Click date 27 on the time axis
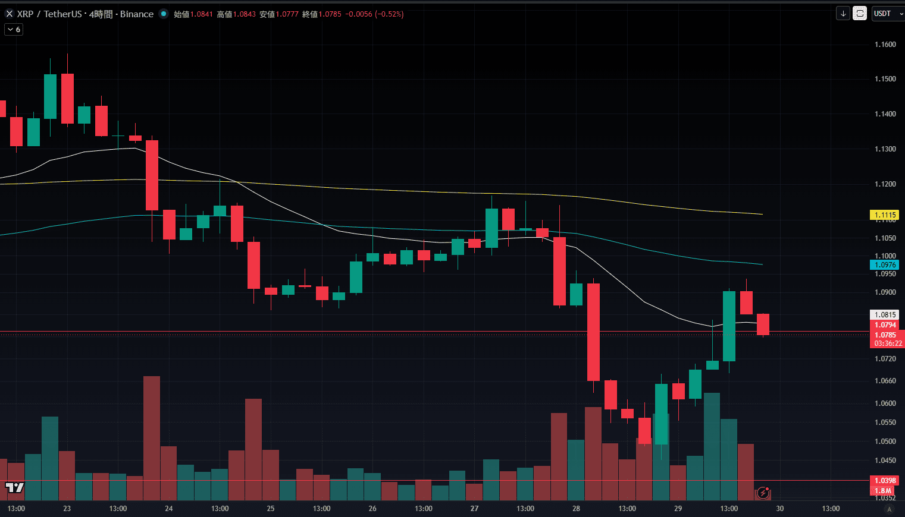Viewport: 905px width, 517px height. coord(474,509)
